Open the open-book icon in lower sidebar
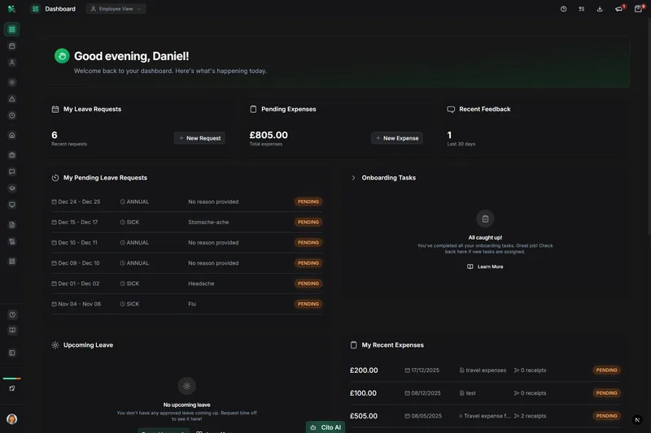 point(12,331)
